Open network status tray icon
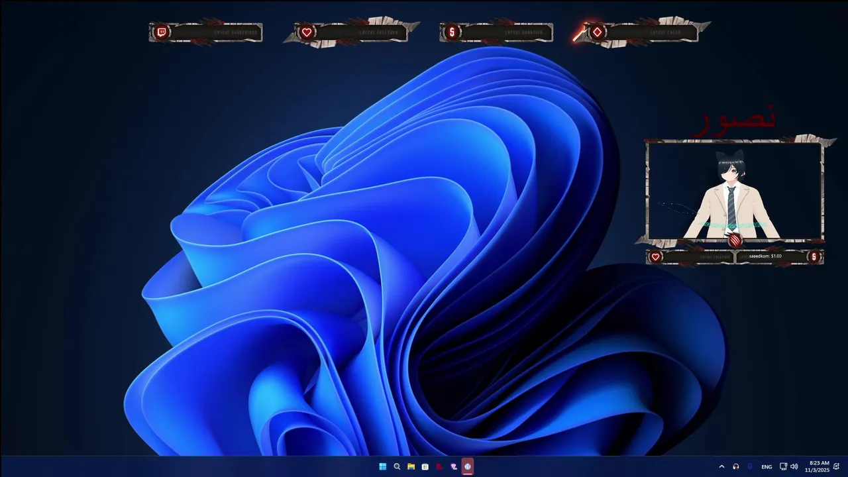 783,466
